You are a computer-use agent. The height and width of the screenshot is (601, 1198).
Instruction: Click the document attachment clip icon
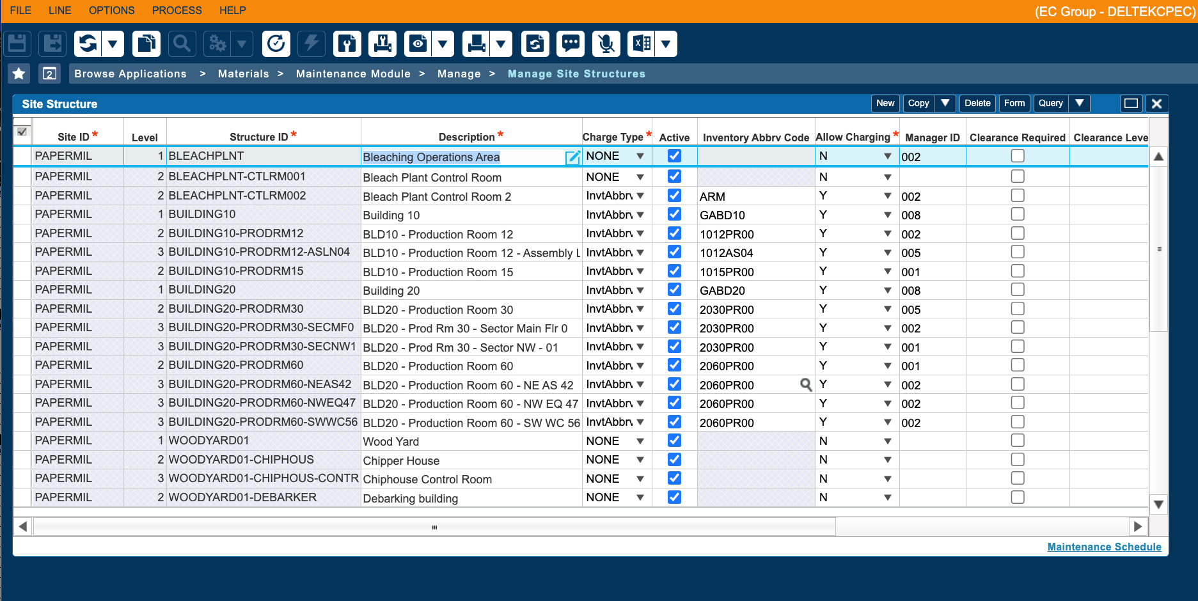point(347,44)
